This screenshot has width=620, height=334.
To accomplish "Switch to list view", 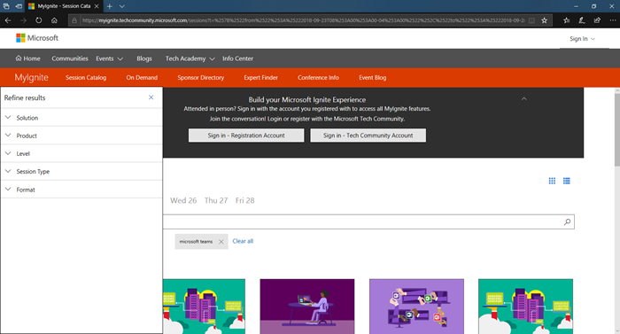I will click(567, 181).
